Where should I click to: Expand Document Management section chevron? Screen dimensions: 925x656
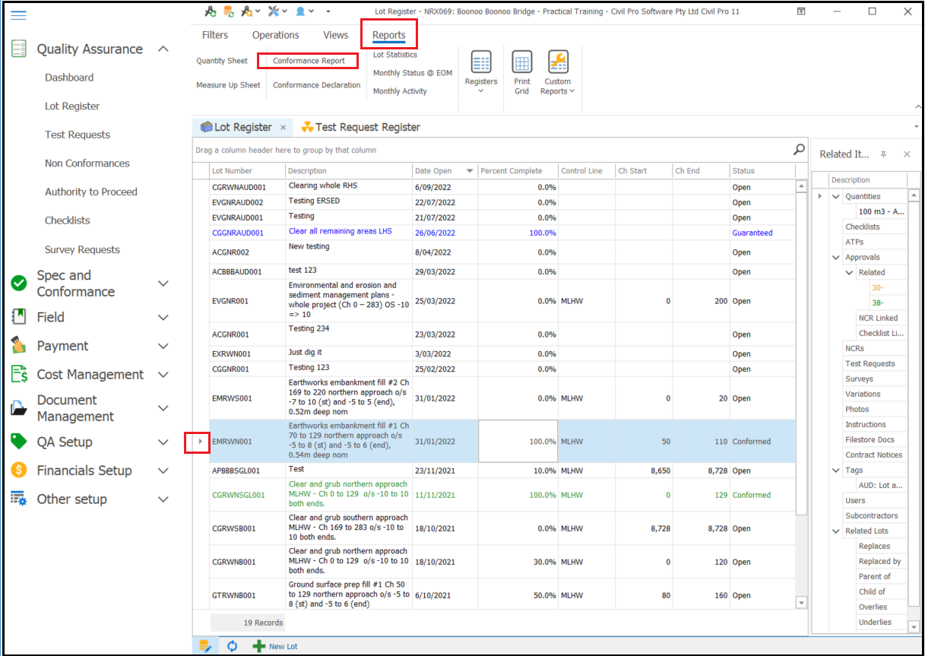click(163, 408)
